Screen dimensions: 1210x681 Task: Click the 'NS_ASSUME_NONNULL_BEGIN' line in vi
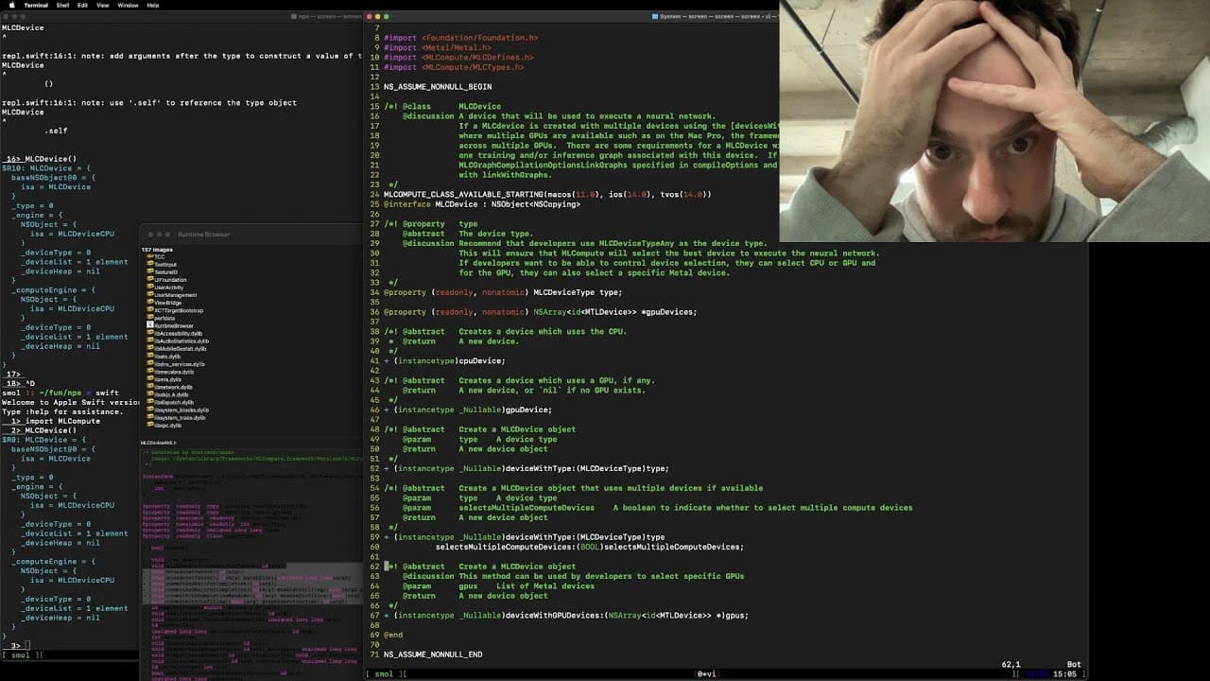tap(438, 86)
